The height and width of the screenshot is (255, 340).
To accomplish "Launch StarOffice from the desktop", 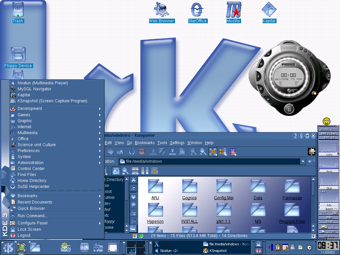I will pos(197,12).
